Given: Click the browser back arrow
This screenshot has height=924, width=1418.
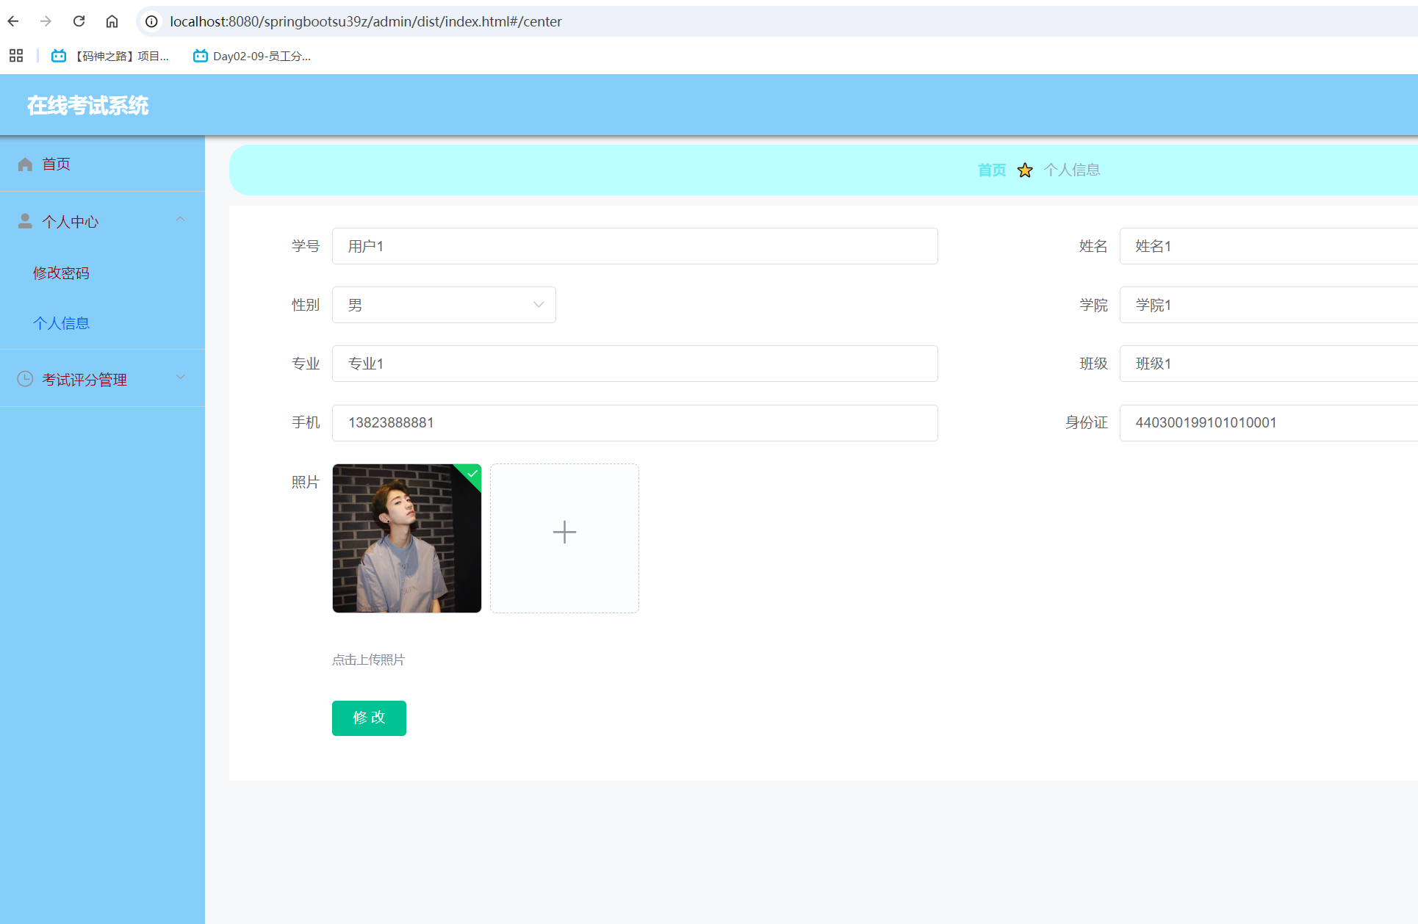Looking at the screenshot, I should pos(13,21).
